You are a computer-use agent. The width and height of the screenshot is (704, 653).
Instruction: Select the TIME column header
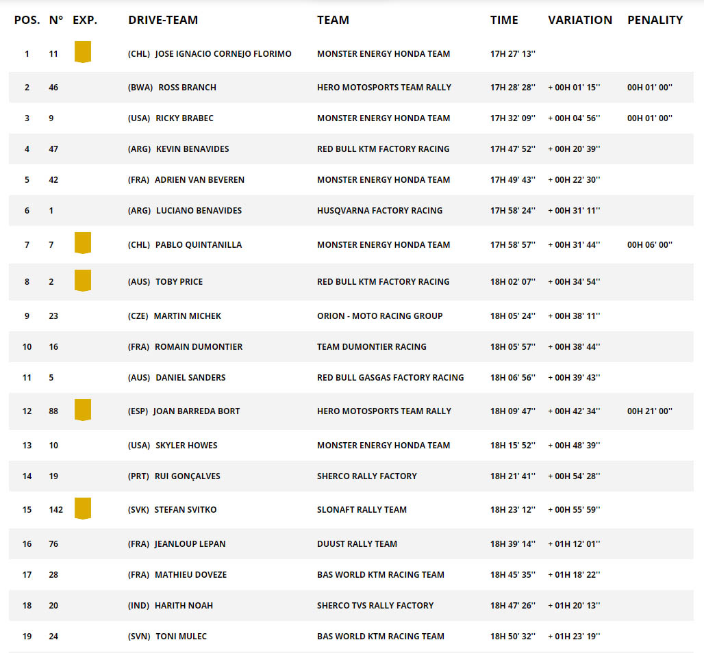tap(504, 20)
